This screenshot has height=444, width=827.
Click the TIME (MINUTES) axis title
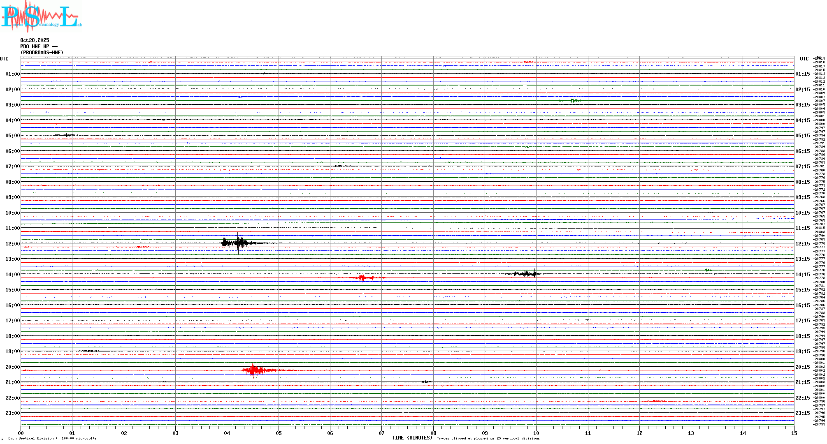coord(412,438)
